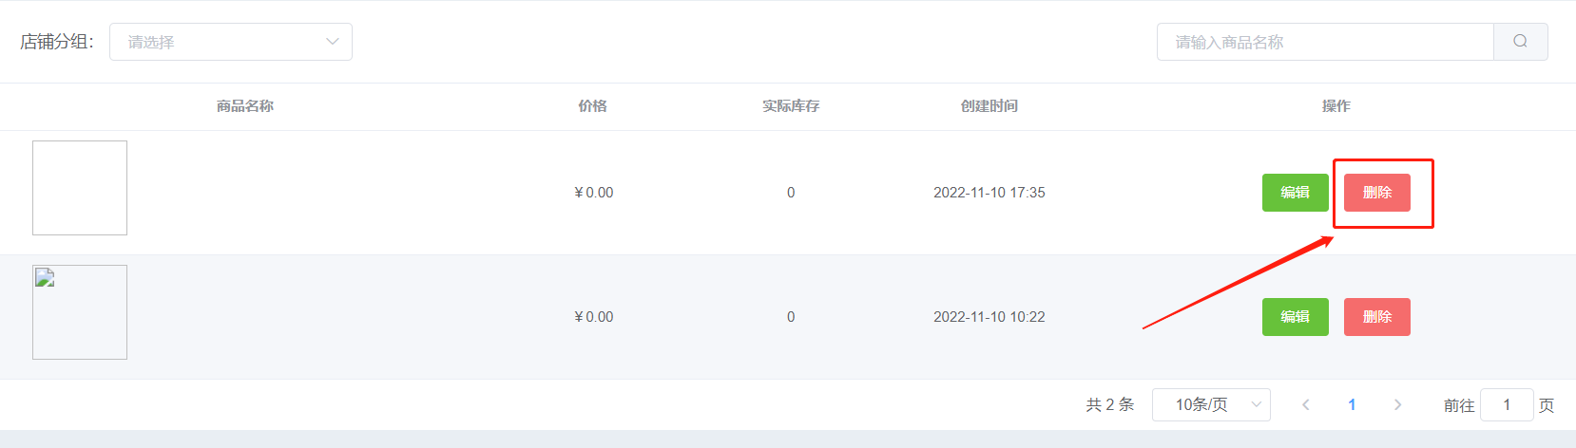Click the broken image icon in second row
Viewport: 1576px width, 448px height.
click(x=45, y=277)
